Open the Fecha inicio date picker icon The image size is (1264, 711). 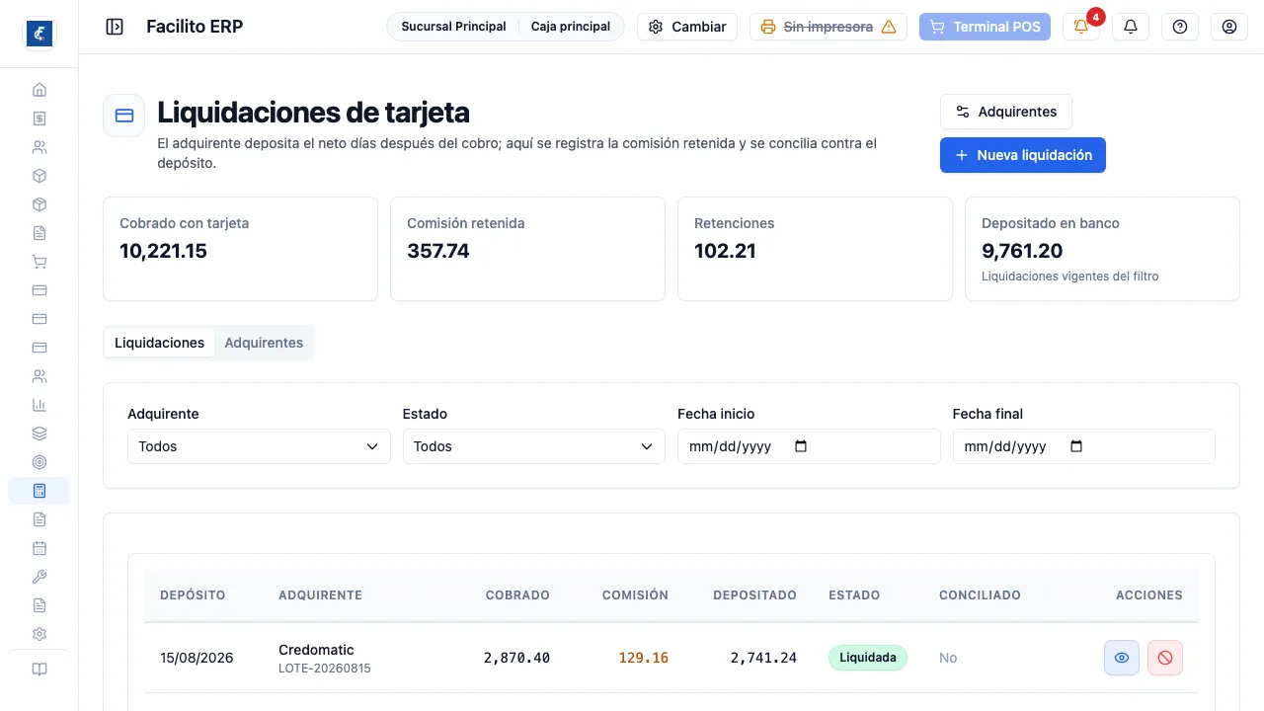tap(801, 446)
